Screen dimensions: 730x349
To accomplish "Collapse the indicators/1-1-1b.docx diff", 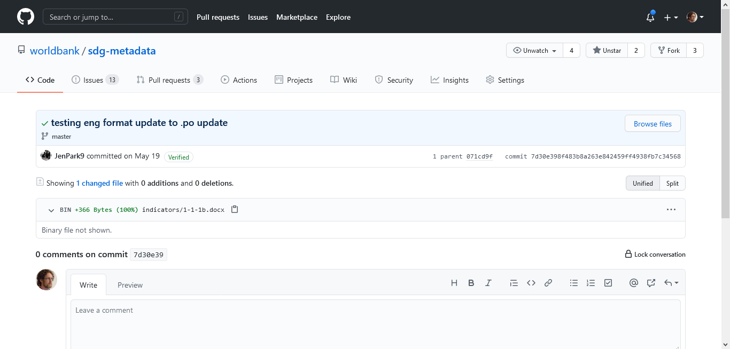I will point(51,210).
